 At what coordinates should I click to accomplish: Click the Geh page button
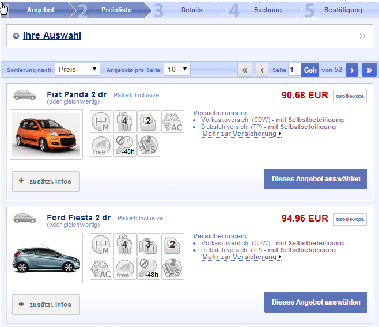(x=310, y=70)
